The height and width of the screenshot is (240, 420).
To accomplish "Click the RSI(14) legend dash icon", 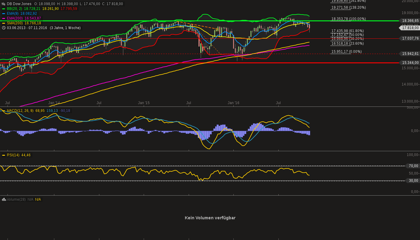I will point(3,155).
